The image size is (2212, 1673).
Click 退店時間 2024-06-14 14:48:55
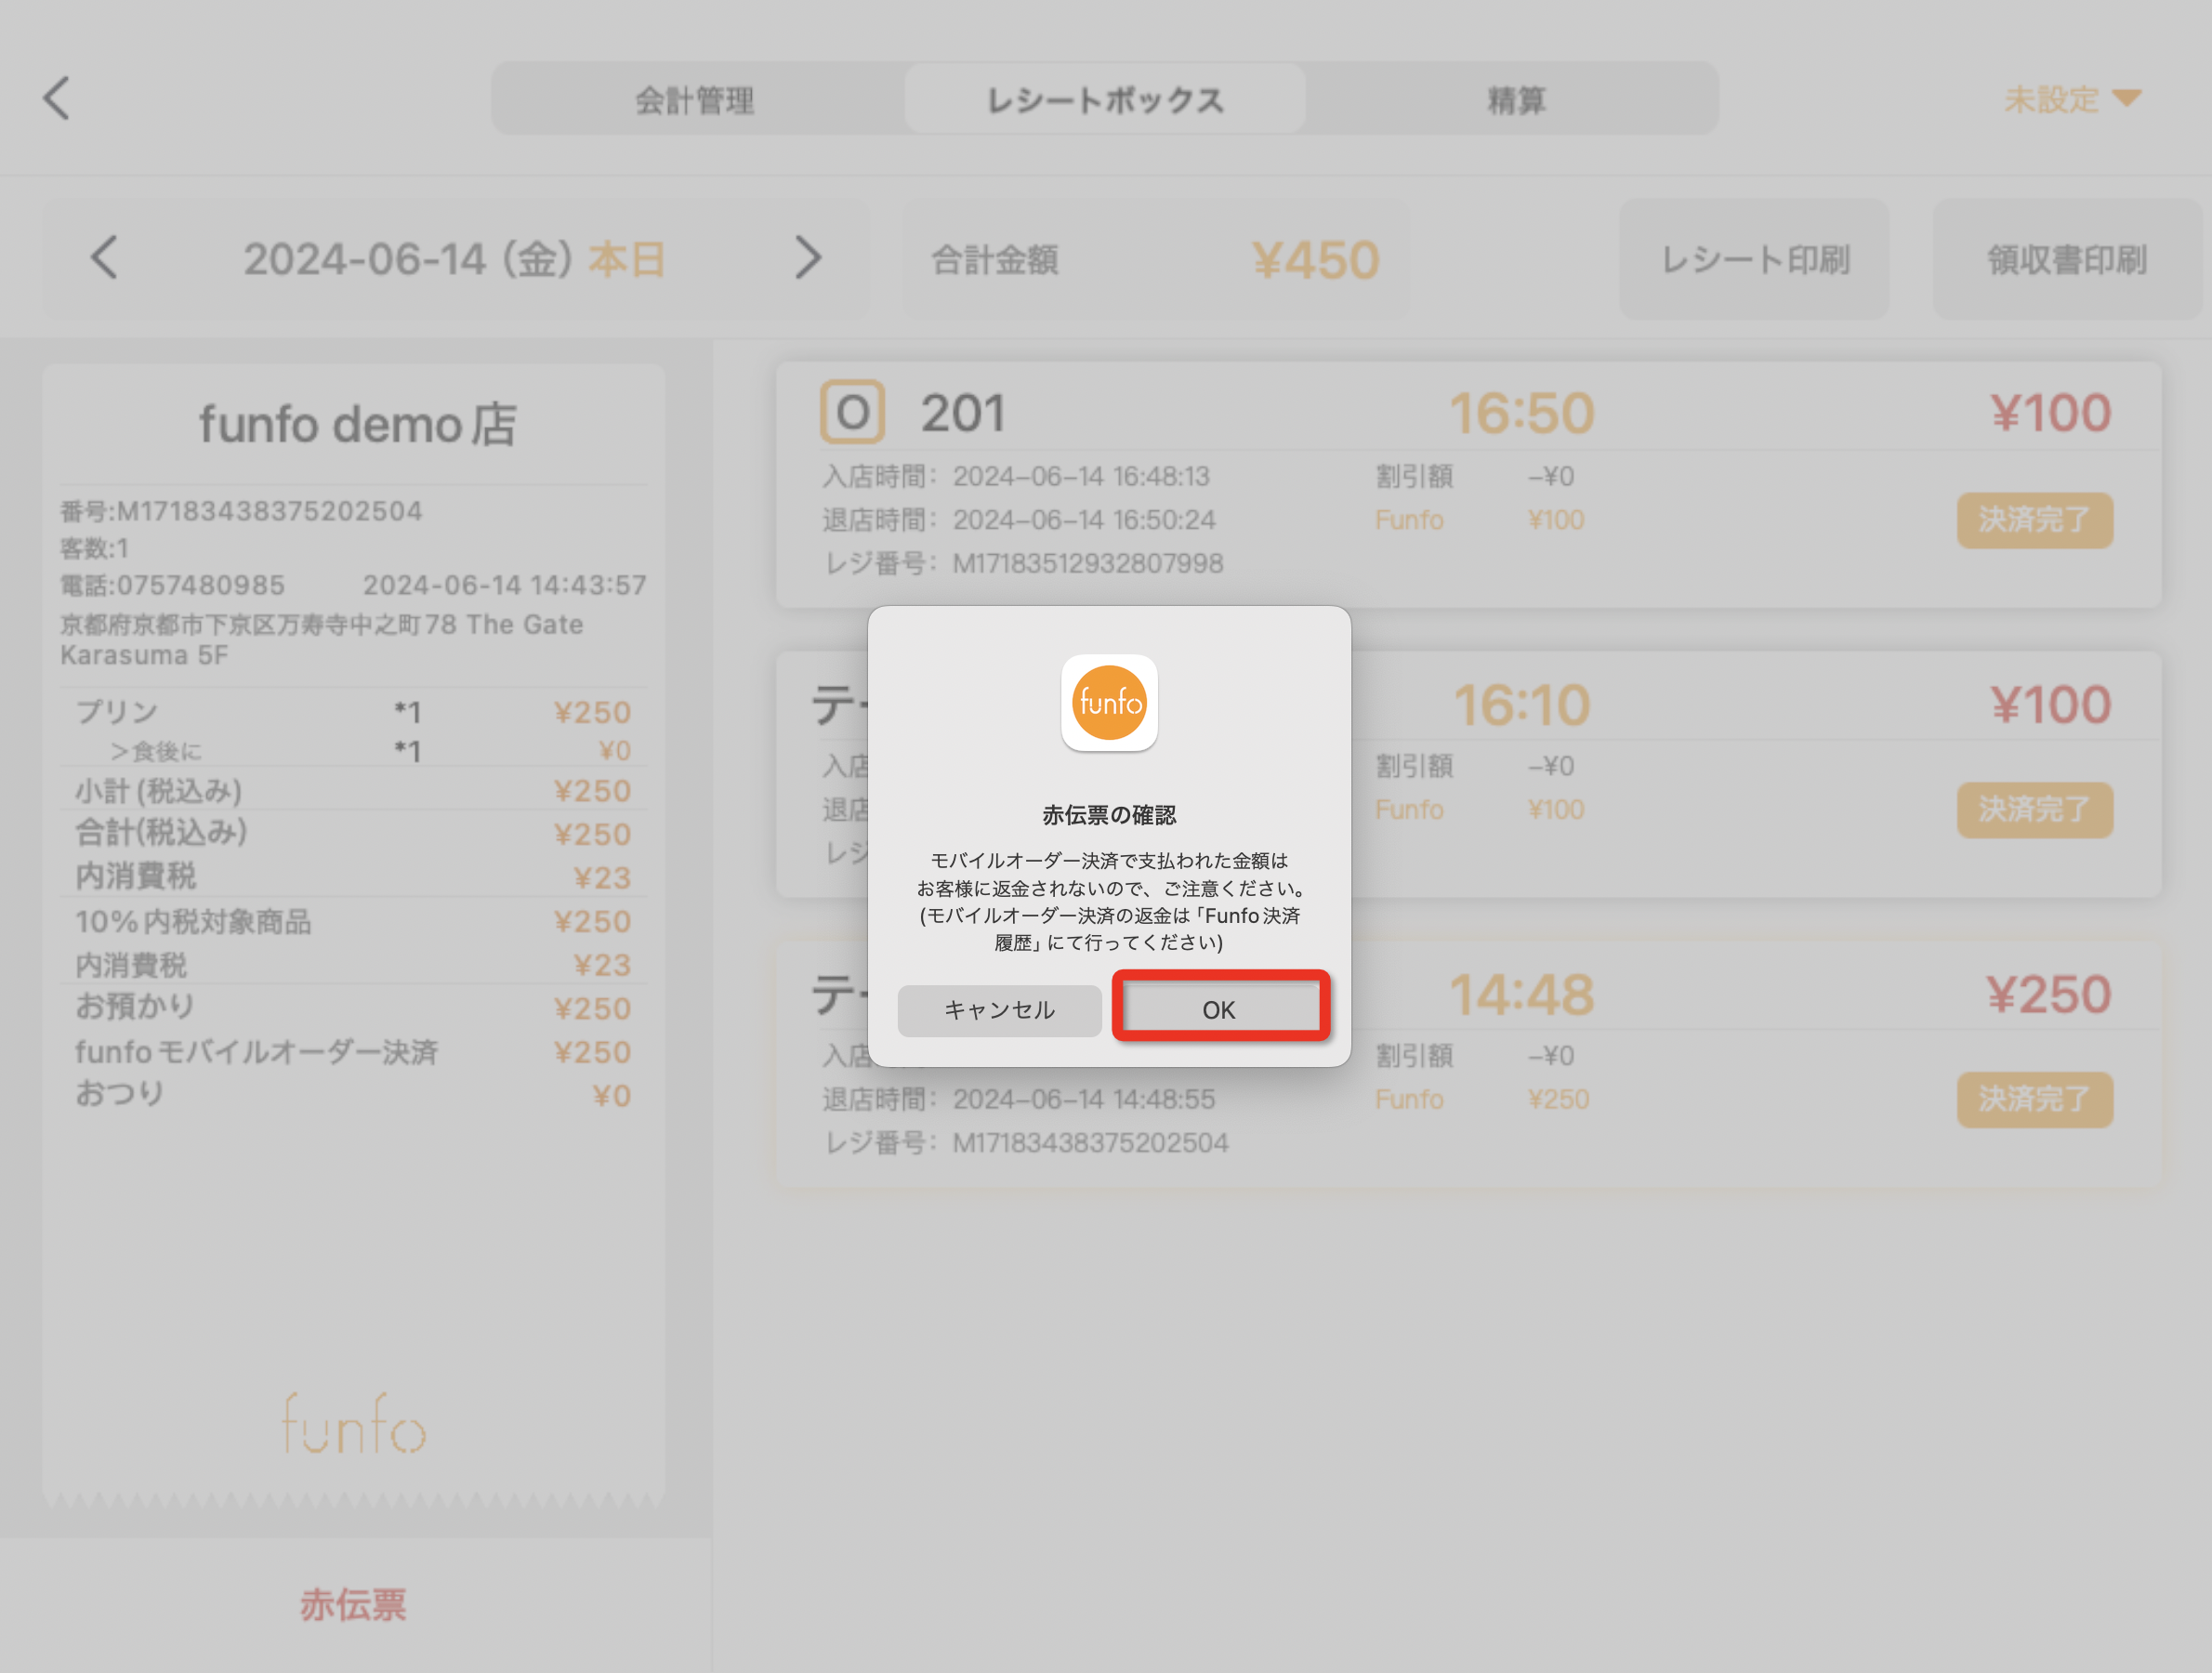click(x=1019, y=1099)
